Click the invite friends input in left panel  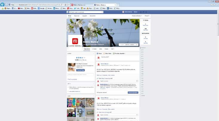81,75
